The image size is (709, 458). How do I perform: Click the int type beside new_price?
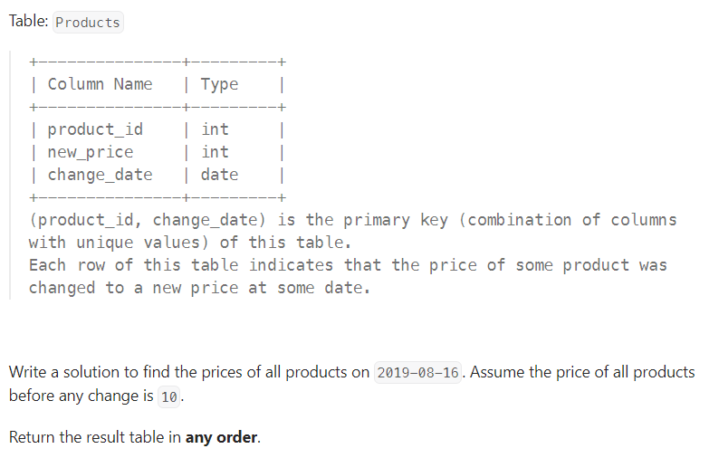pos(215,152)
